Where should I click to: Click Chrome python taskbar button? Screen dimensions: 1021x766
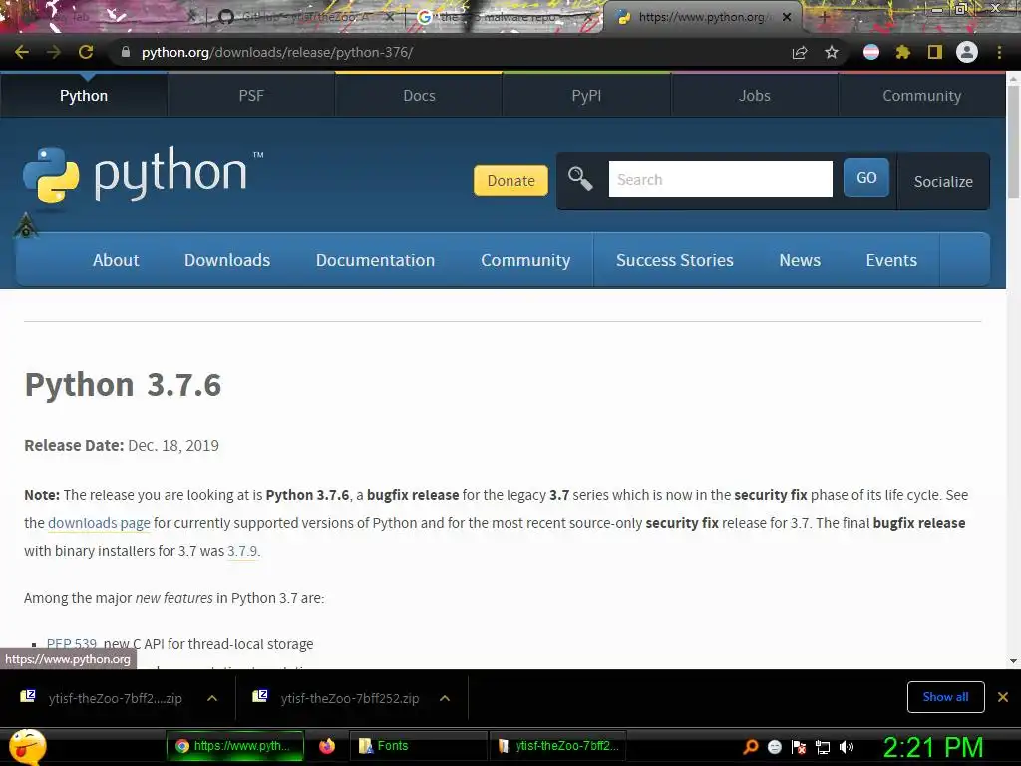point(235,746)
